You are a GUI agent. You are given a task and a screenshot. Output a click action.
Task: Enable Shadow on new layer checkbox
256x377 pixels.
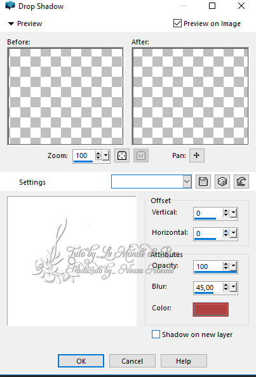(x=156, y=334)
